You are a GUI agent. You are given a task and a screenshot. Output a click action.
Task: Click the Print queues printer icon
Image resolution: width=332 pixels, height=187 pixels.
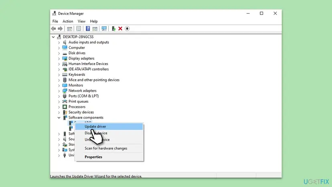point(65,102)
